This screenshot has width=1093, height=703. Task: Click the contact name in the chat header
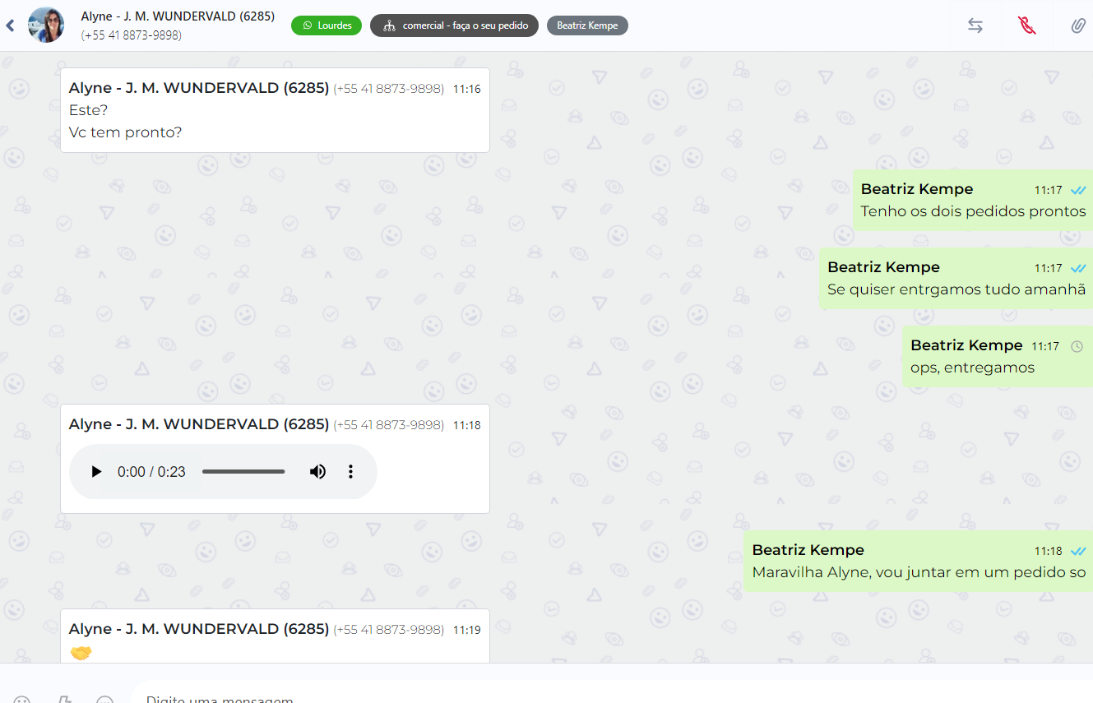pyautogui.click(x=178, y=16)
